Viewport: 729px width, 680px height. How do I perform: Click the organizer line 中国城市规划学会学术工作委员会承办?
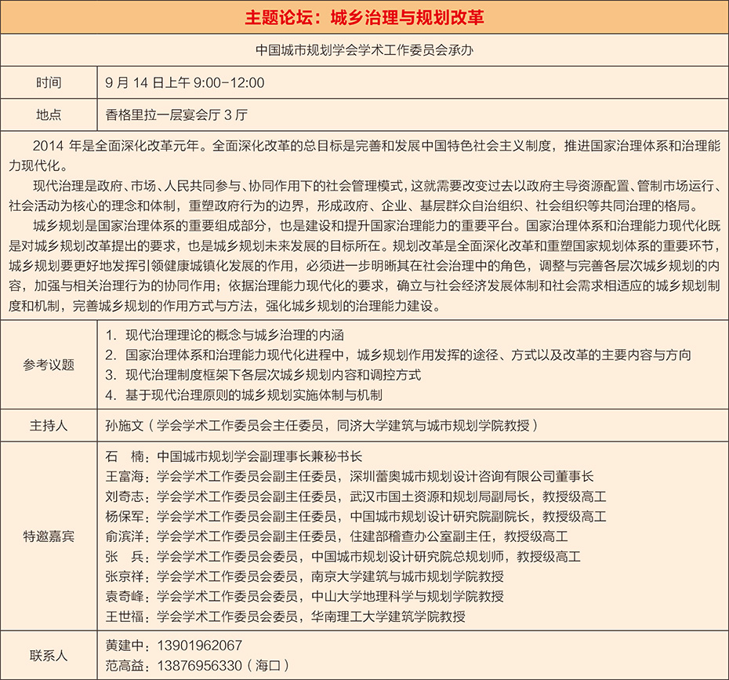(x=364, y=49)
